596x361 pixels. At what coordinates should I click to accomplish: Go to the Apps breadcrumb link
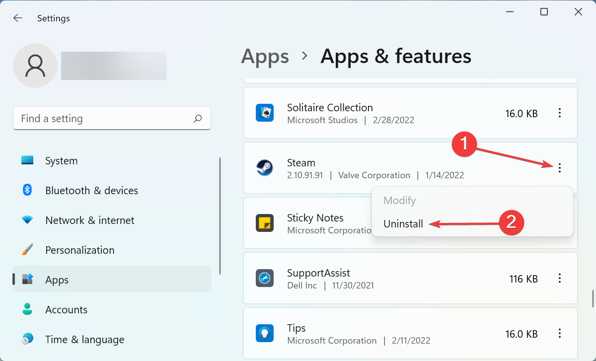(265, 56)
